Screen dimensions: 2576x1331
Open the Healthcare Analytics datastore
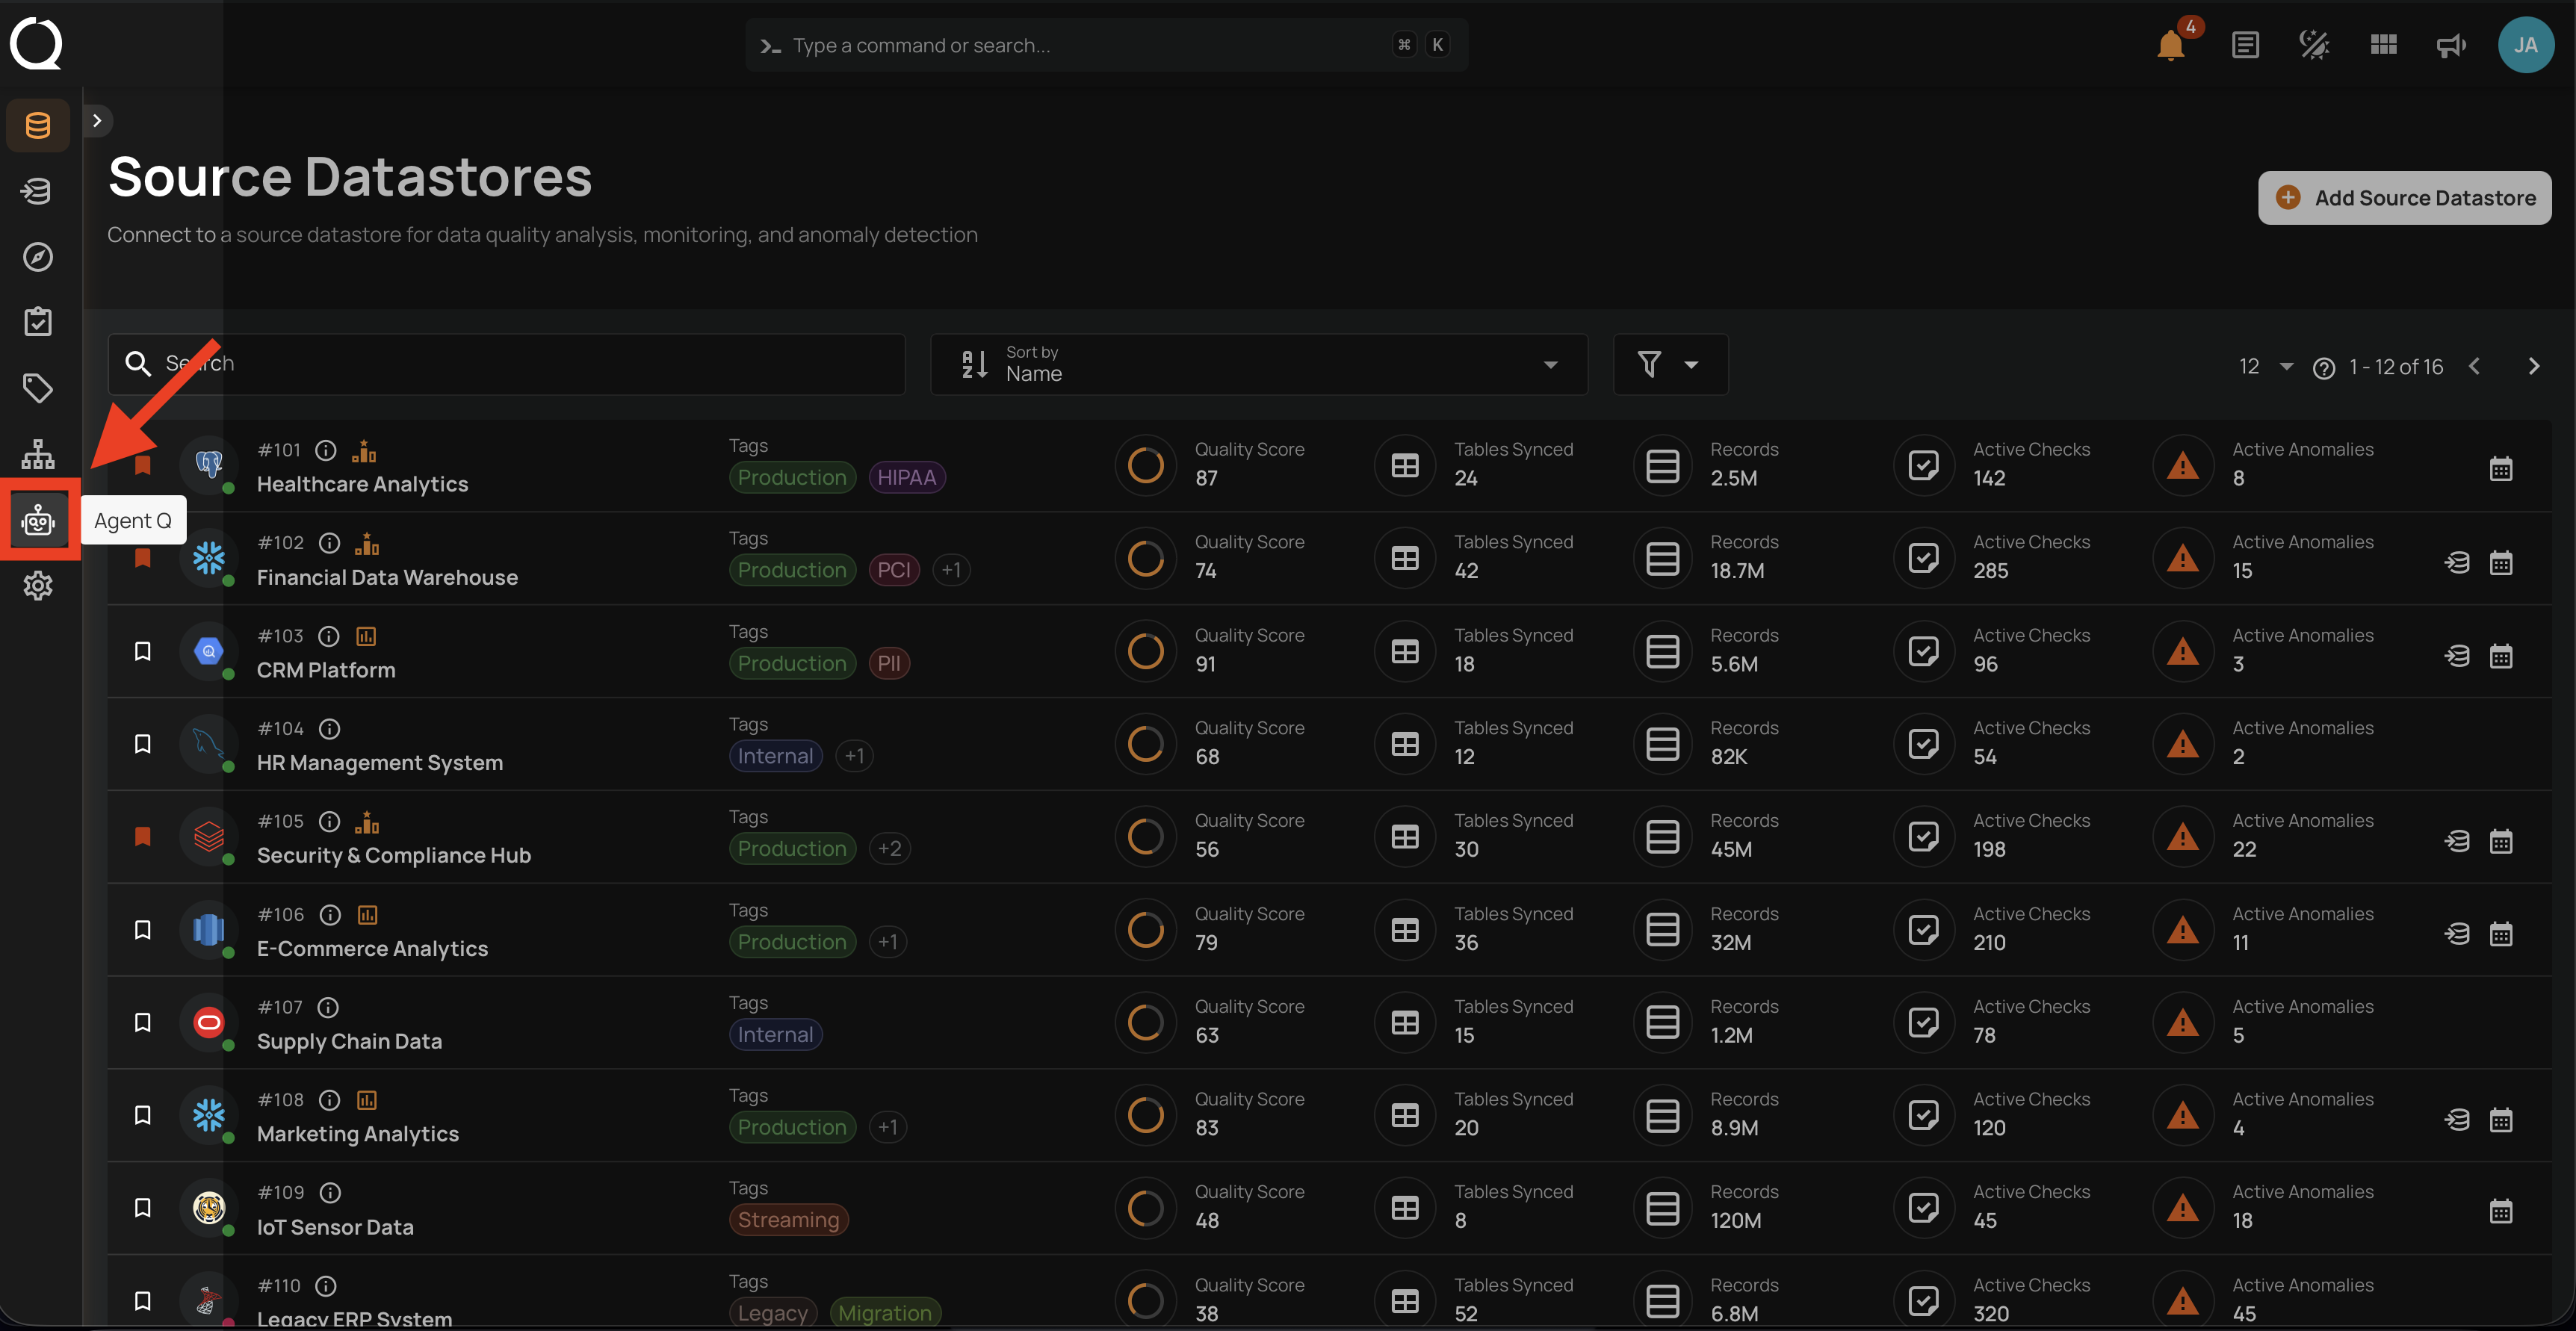362,484
